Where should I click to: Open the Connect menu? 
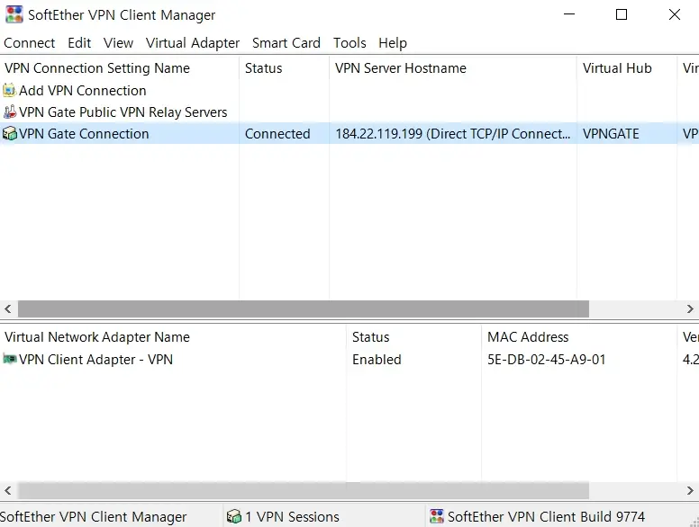(30, 43)
